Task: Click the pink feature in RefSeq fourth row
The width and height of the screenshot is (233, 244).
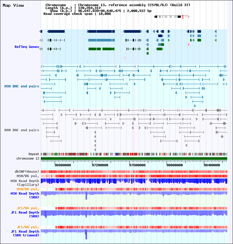Action: click(x=188, y=44)
